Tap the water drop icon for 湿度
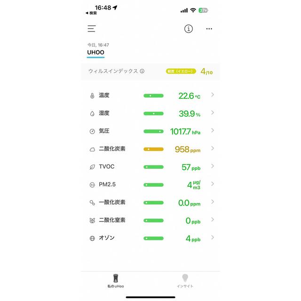 pyautogui.click(x=92, y=113)
